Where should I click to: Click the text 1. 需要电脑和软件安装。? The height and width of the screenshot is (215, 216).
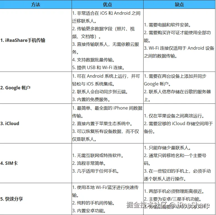[x=168, y=25]
